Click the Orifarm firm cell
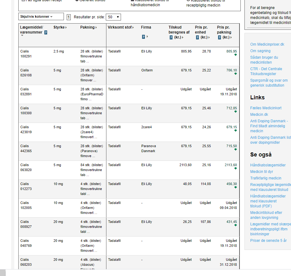This screenshot has width=291, height=276. tap(147, 70)
